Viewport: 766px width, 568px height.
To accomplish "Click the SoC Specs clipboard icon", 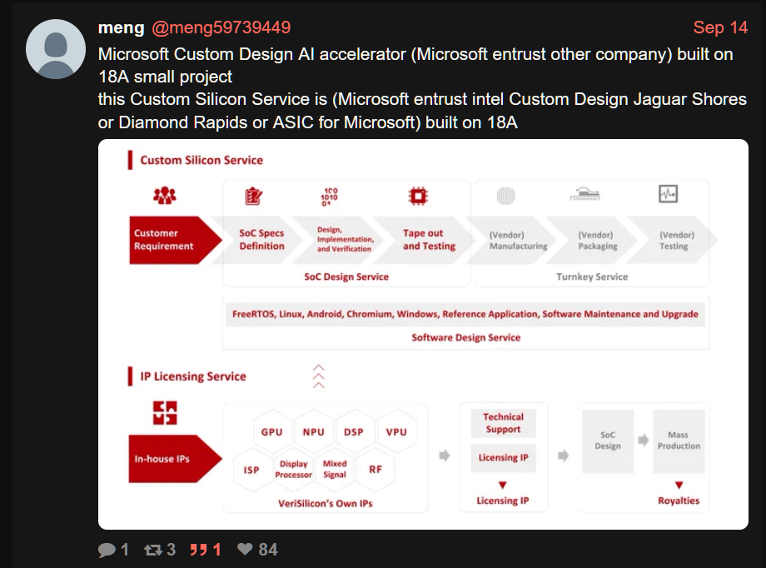I will (254, 196).
